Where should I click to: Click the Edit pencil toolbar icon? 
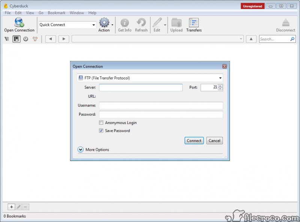[157, 22]
